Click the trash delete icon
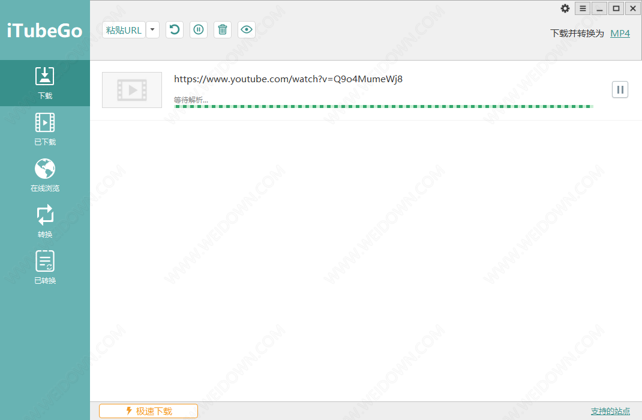The width and height of the screenshot is (642, 420). point(223,30)
